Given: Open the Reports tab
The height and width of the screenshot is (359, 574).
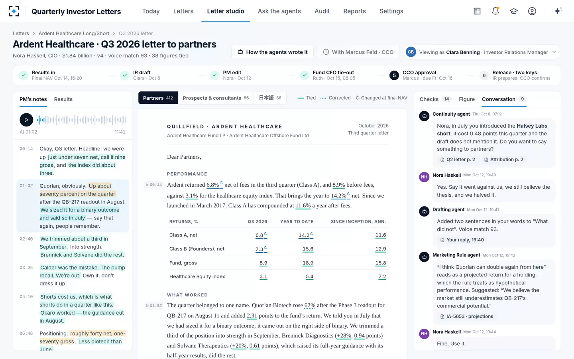Looking at the screenshot, I should (354, 11).
